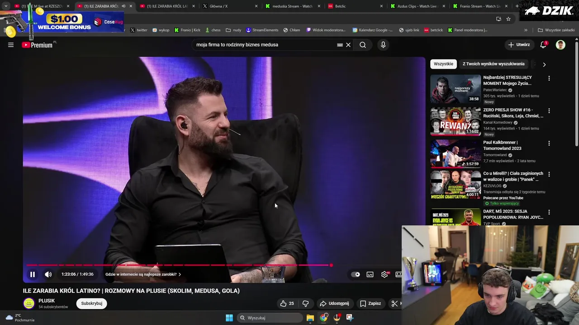Open the StreamElements bookmark
The image size is (579, 325).
pos(262,30)
